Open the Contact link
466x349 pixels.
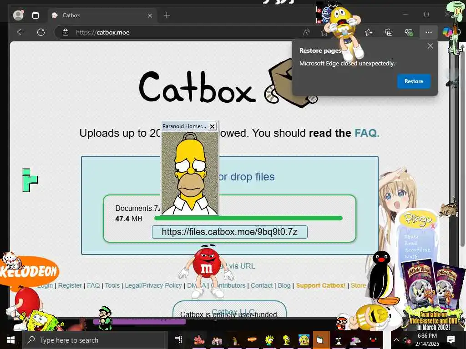[x=262, y=285]
